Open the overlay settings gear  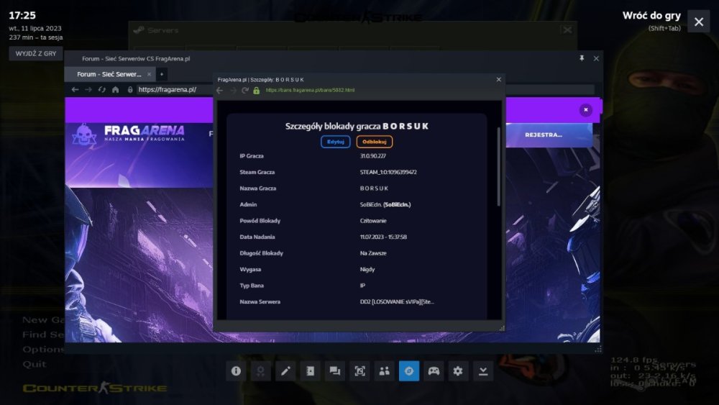459,371
